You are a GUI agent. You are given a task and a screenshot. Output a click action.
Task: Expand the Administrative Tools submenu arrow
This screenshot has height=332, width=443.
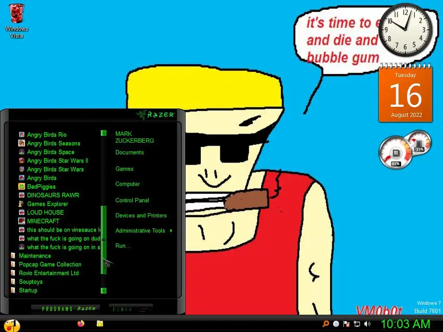pos(171,231)
